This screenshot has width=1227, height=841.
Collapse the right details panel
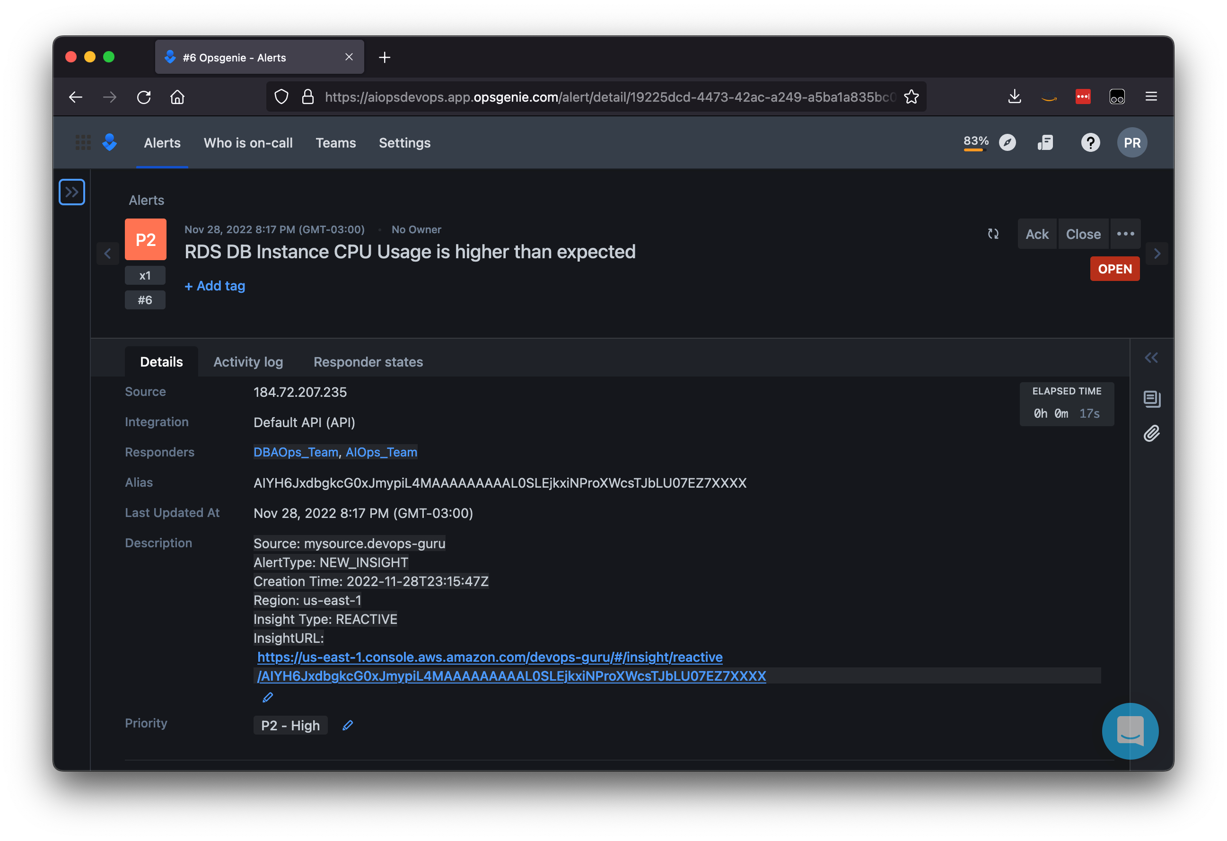tap(1151, 358)
